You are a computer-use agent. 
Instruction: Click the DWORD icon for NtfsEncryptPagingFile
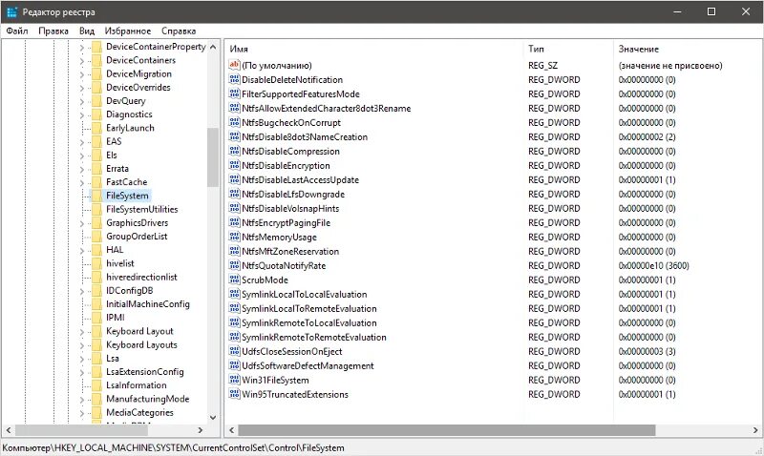(234, 222)
